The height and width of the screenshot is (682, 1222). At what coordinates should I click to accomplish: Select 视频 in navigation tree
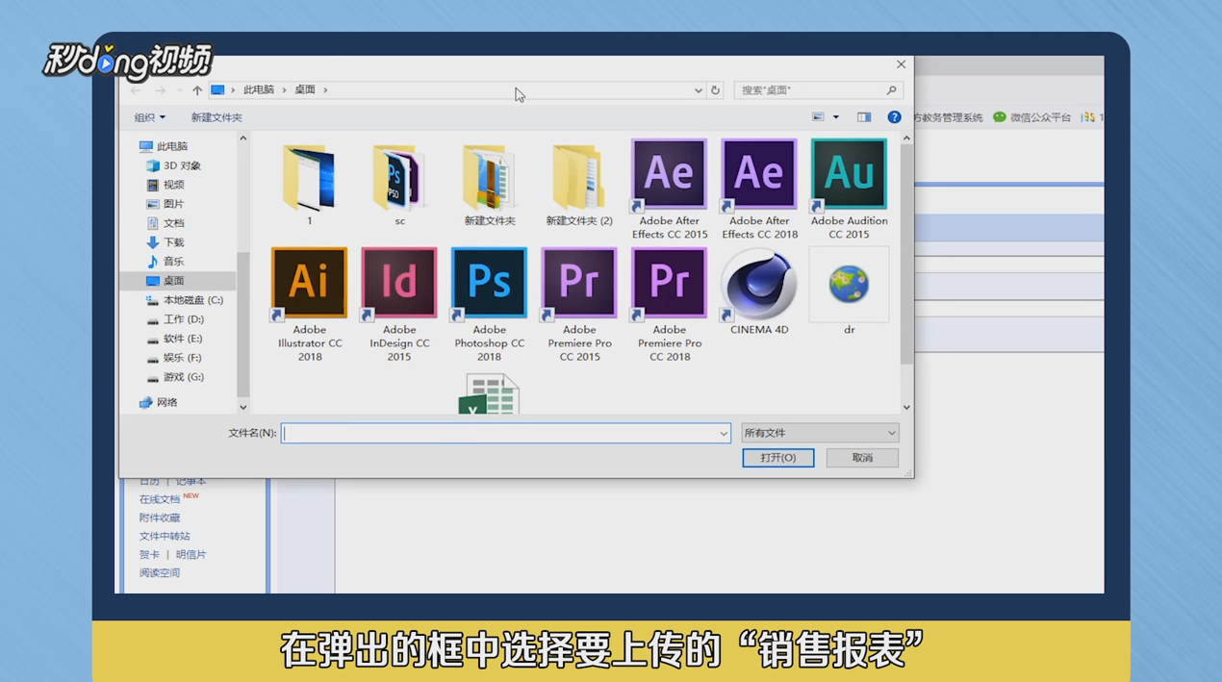pyautogui.click(x=165, y=185)
